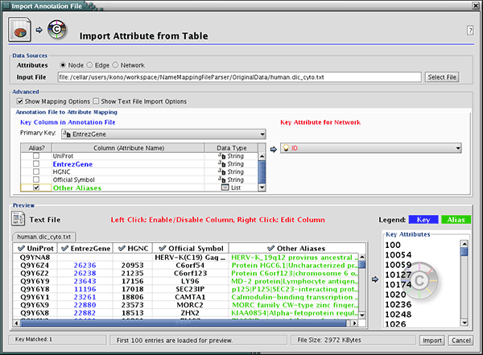Click the Import button
483x355 pixels.
(432, 340)
